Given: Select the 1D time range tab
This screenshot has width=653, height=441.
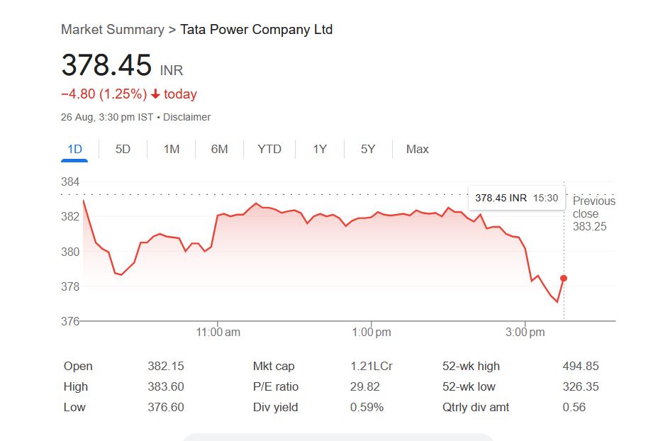Looking at the screenshot, I should click(74, 149).
